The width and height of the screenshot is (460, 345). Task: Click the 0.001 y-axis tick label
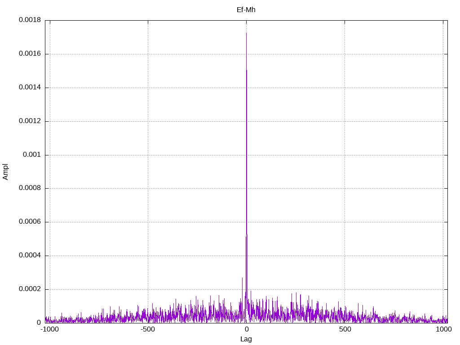(32, 155)
